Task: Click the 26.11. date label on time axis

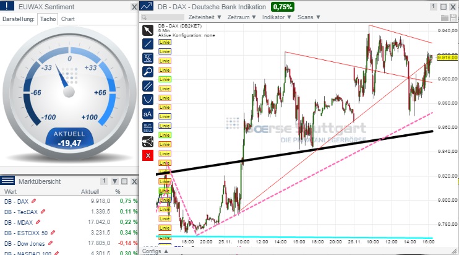Action: tap(354, 242)
